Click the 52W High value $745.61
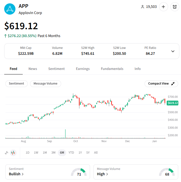This screenshot has height=182, width=181. [x=88, y=54]
